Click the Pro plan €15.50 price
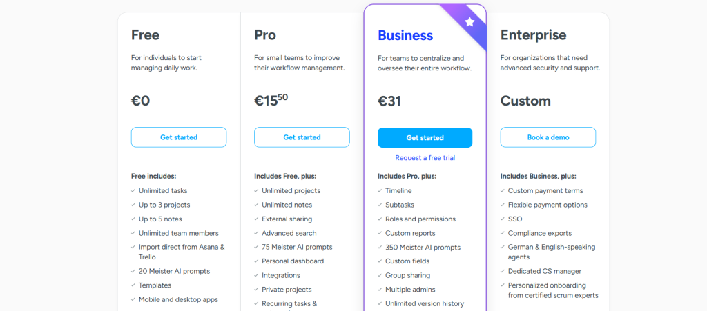Viewport: 707px width, 311px height. coord(271,101)
